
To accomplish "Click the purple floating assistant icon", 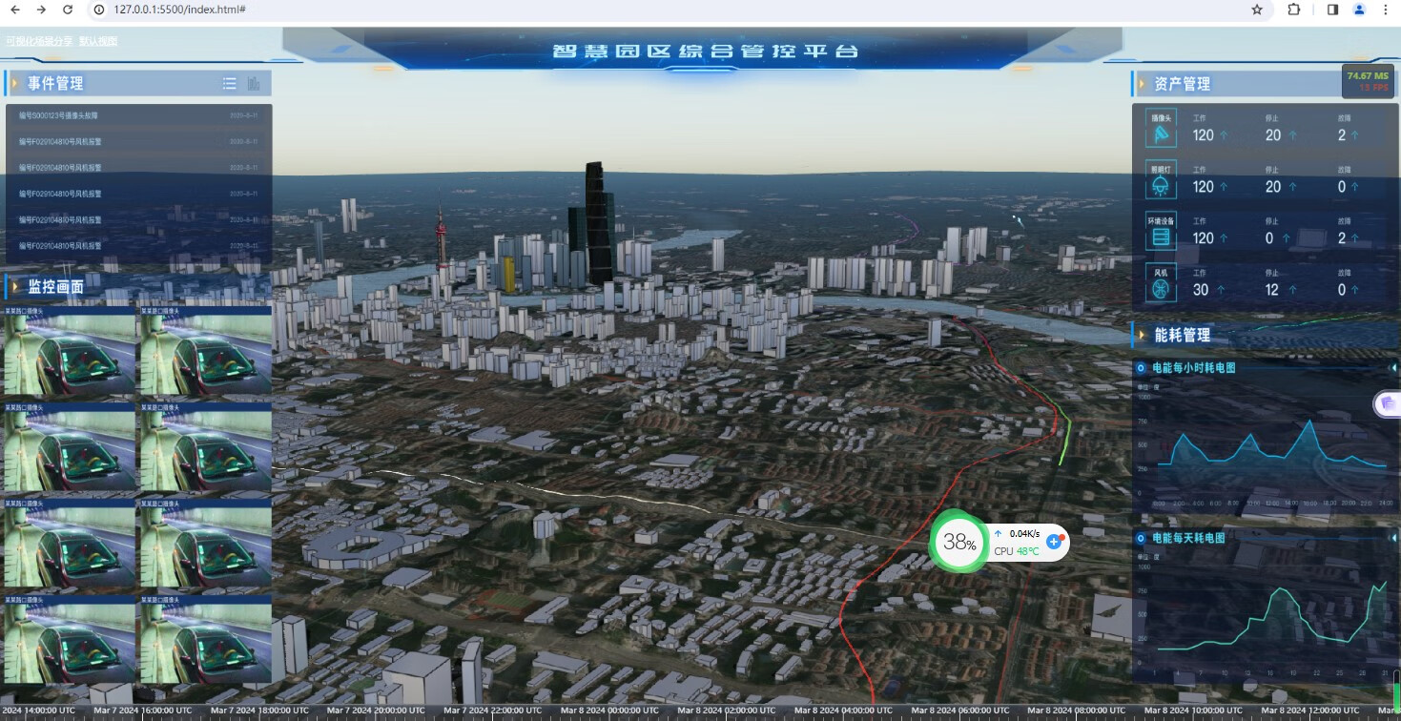I will click(1387, 404).
